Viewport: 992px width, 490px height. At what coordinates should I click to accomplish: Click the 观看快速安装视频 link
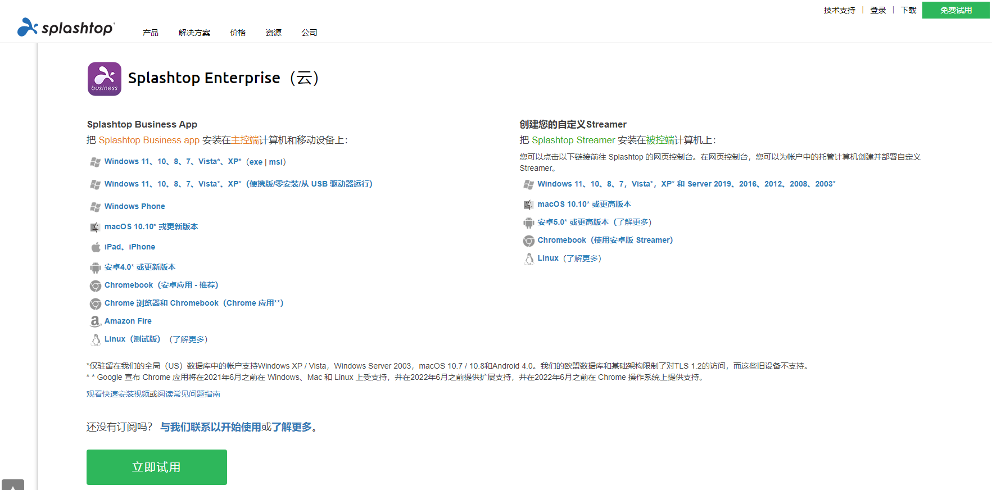pyautogui.click(x=118, y=394)
